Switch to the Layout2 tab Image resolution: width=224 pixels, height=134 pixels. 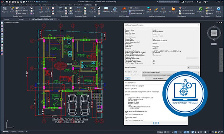pyautogui.click(x=21, y=132)
